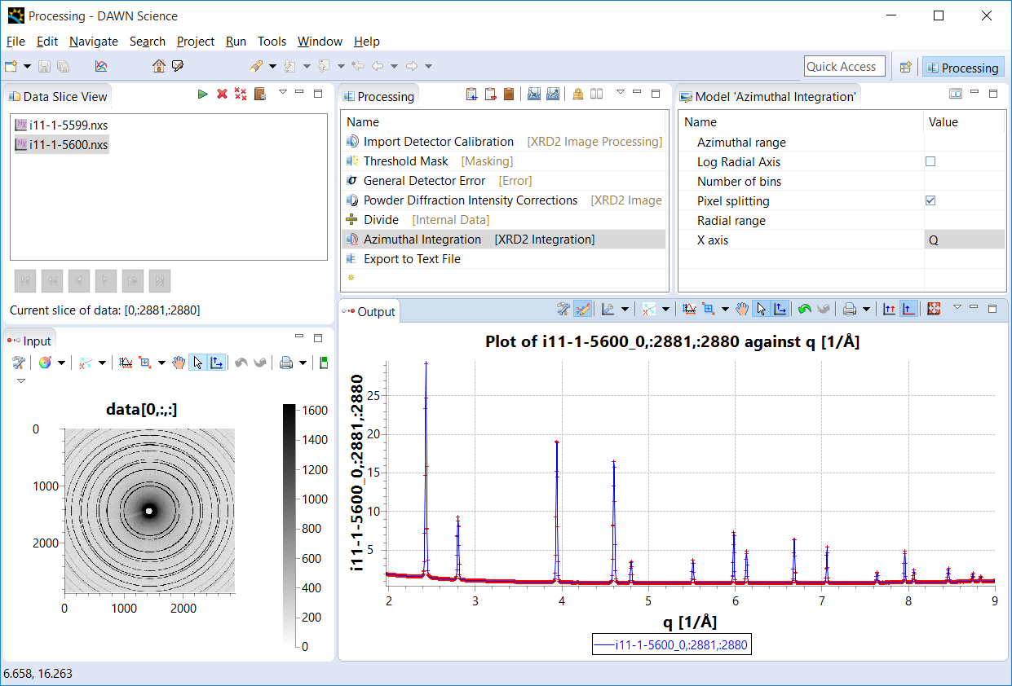The height and width of the screenshot is (686, 1012).
Task: Select file i11-1-5599.nxs in the list
Action: click(x=68, y=125)
